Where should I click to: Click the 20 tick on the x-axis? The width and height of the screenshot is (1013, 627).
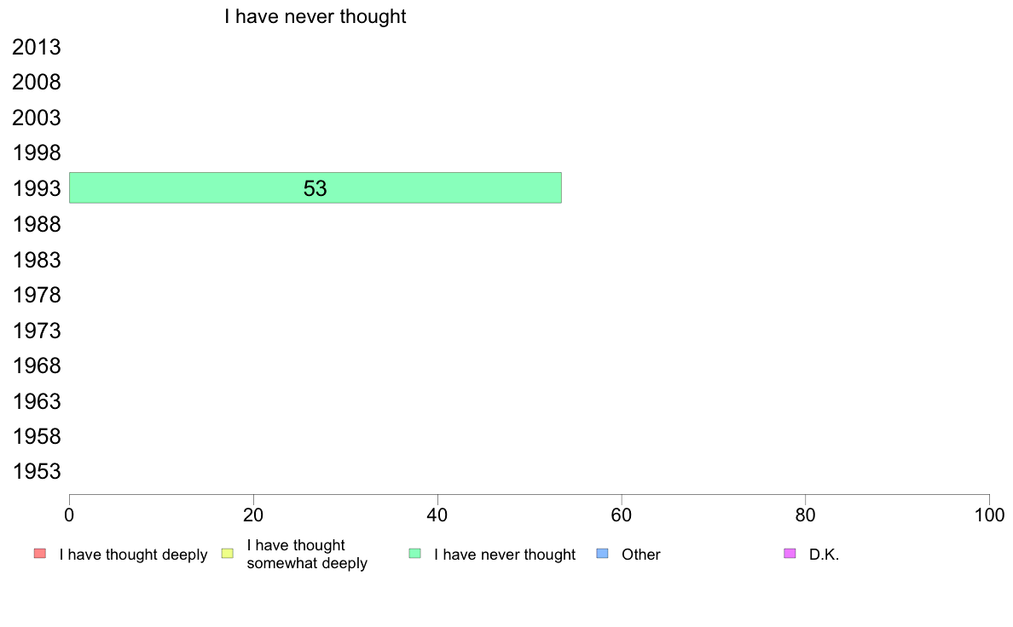[253, 515]
